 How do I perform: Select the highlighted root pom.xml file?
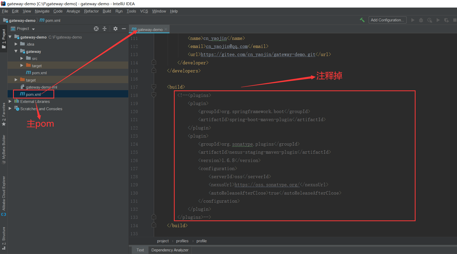[x=33, y=94]
